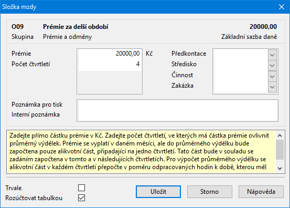The height and width of the screenshot is (208, 290).
Task: Click the help text scroll up arrow
Action: tap(280, 136)
